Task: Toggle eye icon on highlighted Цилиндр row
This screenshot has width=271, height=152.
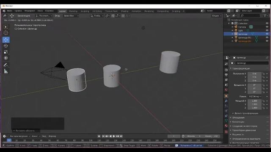Action: pyautogui.click(x=267, y=34)
